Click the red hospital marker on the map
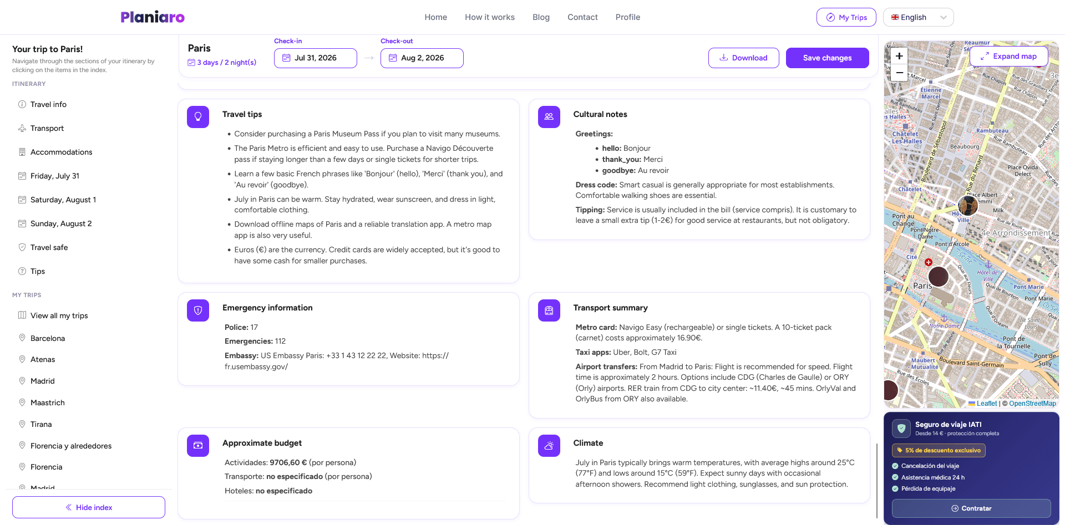Image resolution: width=1065 pixels, height=525 pixels. click(929, 262)
